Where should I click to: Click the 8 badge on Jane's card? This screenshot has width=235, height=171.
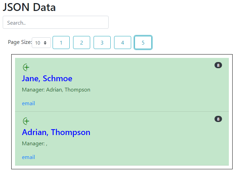click(x=218, y=65)
